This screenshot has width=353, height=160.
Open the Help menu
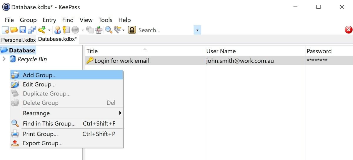point(124,20)
